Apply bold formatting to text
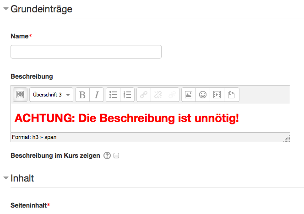 point(82,95)
